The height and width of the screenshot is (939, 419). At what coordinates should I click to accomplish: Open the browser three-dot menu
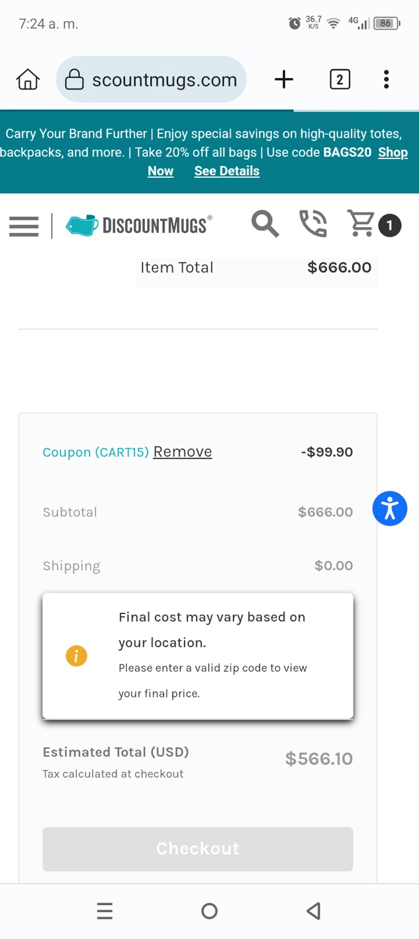[x=386, y=80]
